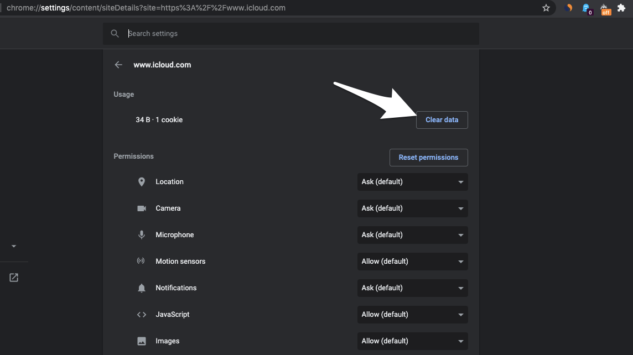Click the orange crescent extension icon
The image size is (633, 355).
coord(568,8)
